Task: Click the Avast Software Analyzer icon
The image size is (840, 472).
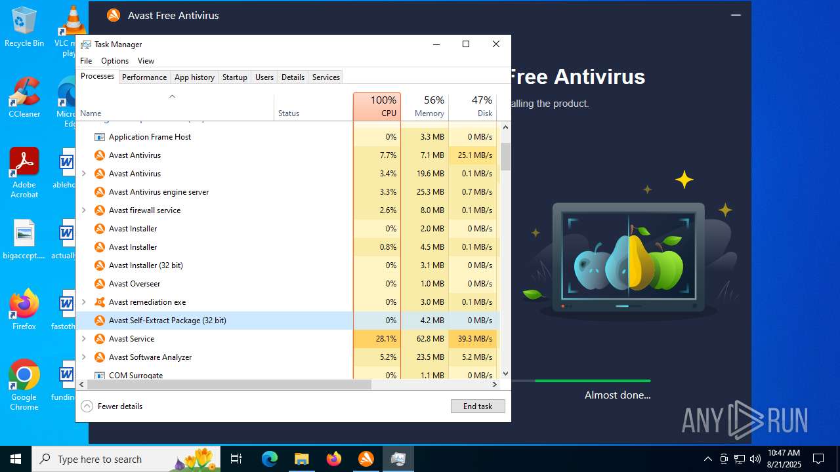Action: (100, 357)
